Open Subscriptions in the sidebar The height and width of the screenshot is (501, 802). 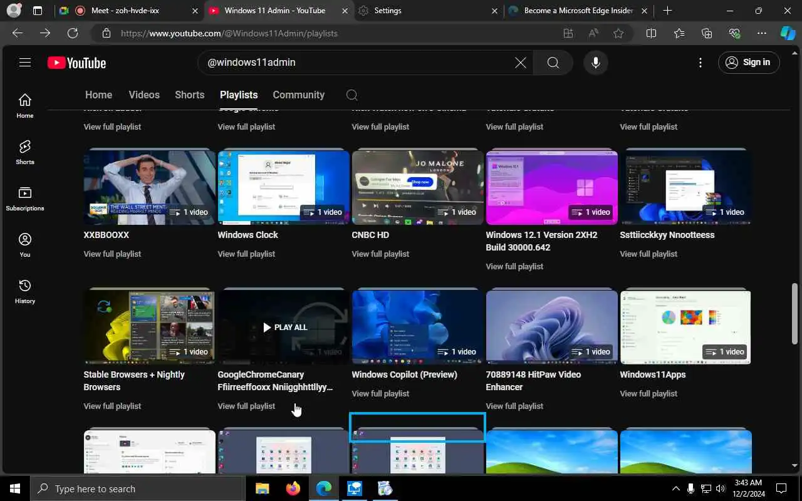click(x=25, y=199)
